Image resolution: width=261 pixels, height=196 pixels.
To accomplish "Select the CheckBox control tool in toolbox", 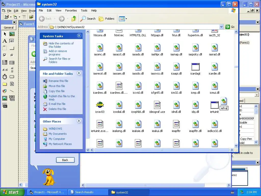I will [5, 55].
